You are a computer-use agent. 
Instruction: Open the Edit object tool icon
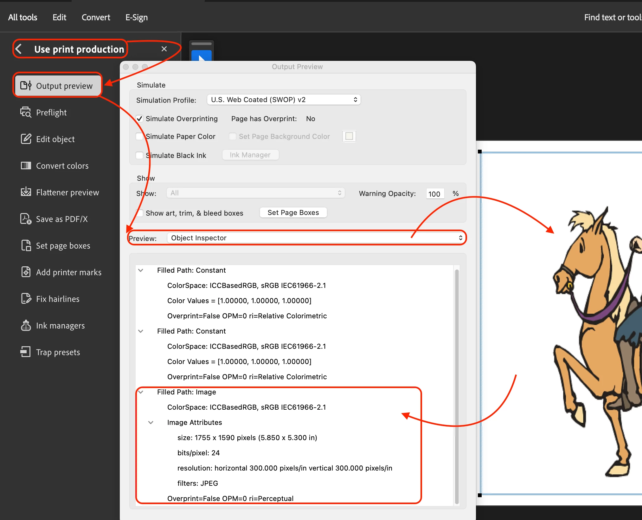coord(26,139)
